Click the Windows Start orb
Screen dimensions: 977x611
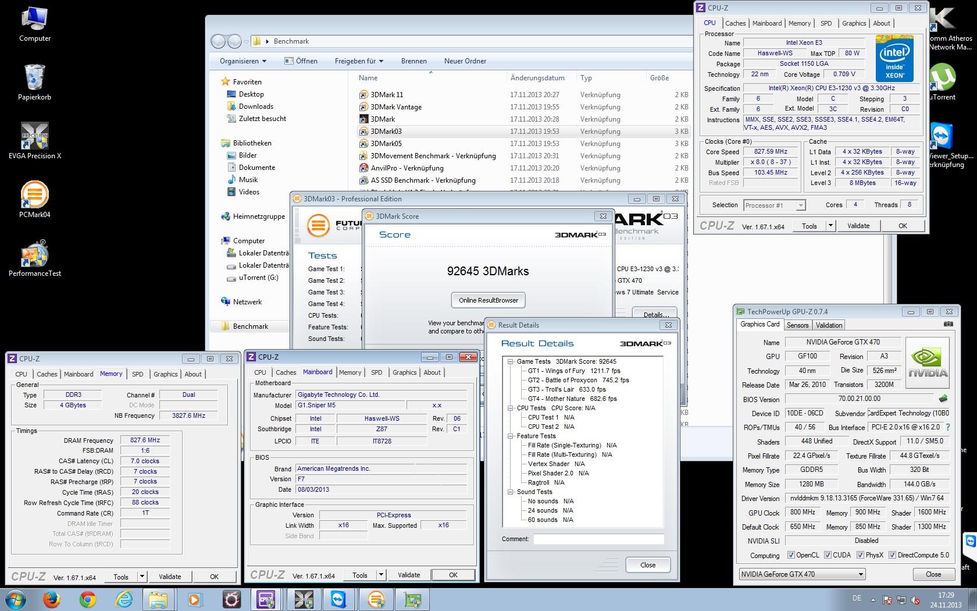[14, 599]
